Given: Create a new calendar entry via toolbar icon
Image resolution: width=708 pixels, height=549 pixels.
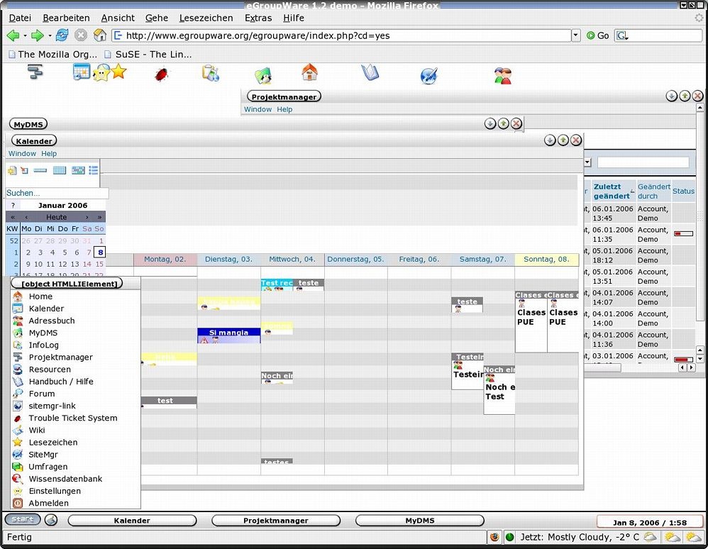Looking at the screenshot, I should (11, 170).
